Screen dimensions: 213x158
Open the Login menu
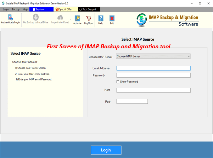(6, 9)
